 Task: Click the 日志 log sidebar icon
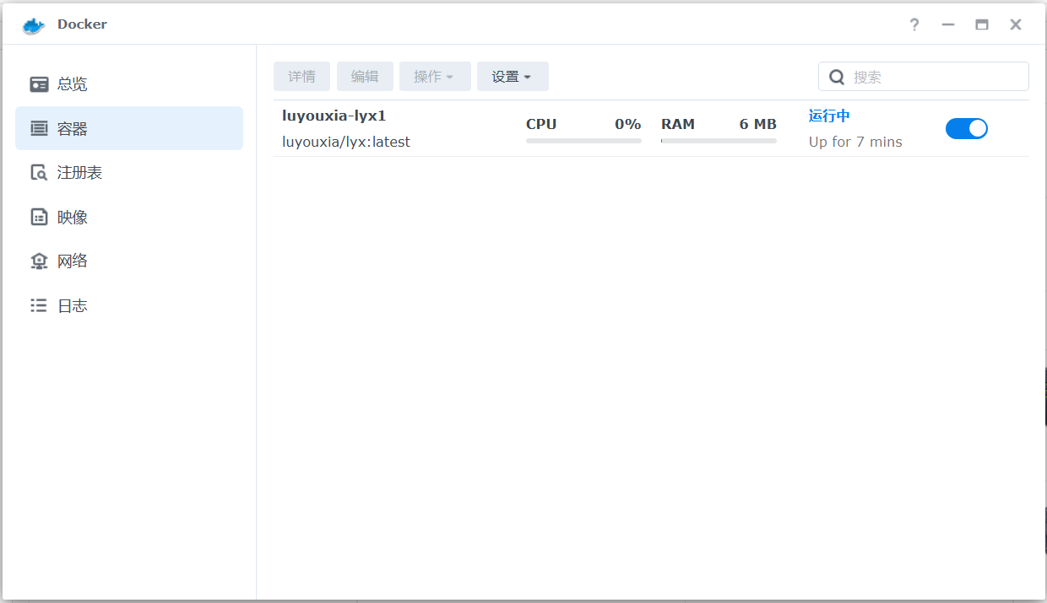tap(39, 305)
